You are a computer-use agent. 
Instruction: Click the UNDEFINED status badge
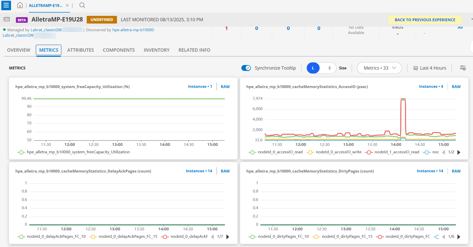[102, 20]
